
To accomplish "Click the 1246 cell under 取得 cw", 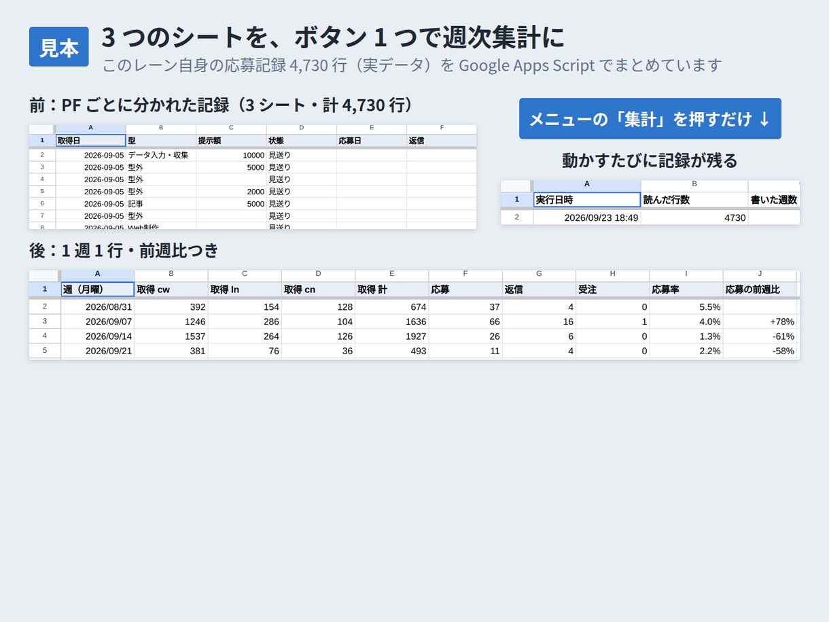I will click(171, 322).
